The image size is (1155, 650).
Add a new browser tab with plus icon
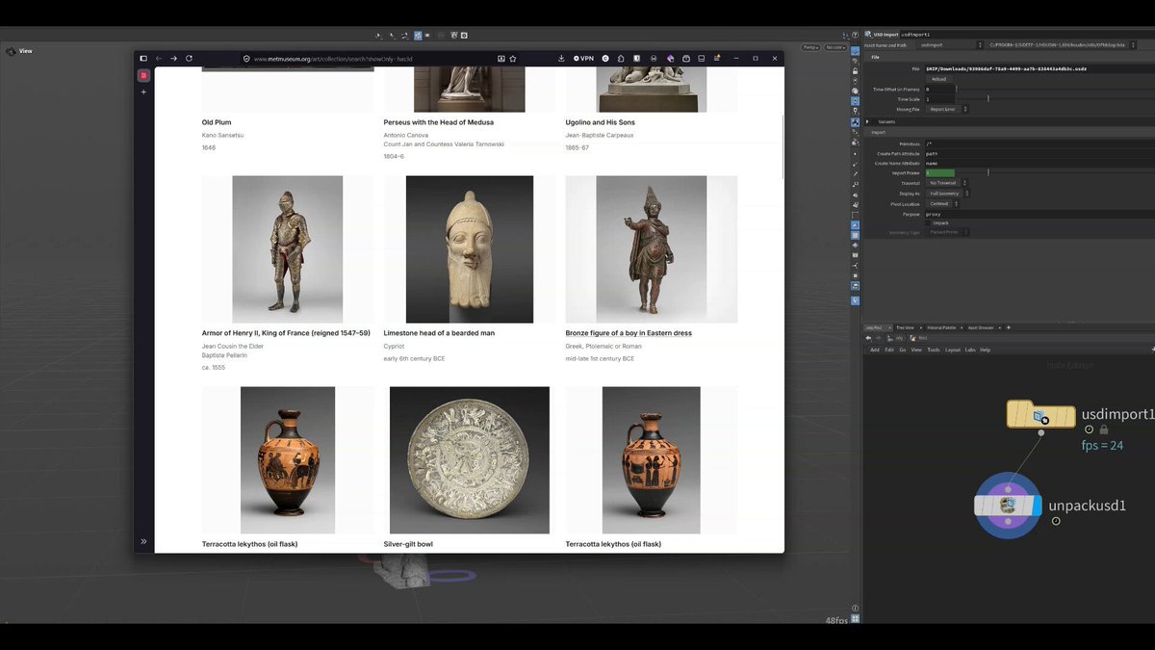pos(143,92)
